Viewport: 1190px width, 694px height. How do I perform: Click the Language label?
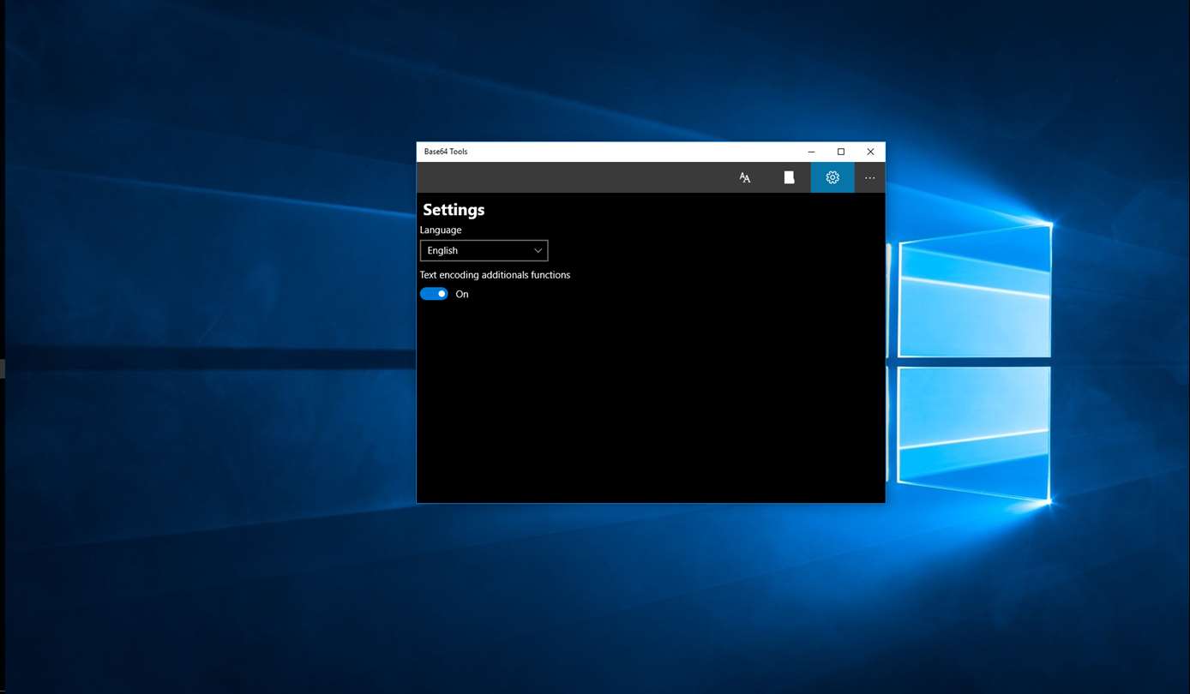441,230
